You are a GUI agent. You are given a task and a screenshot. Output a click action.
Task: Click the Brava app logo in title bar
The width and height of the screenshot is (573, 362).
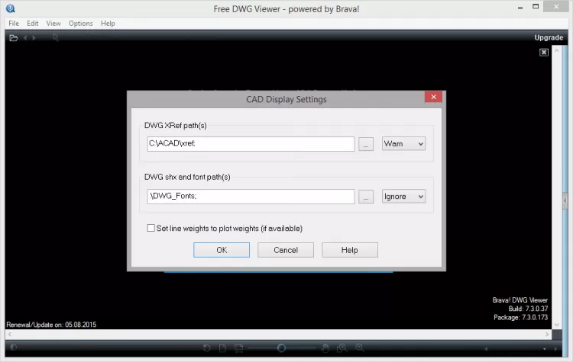coord(10,8)
